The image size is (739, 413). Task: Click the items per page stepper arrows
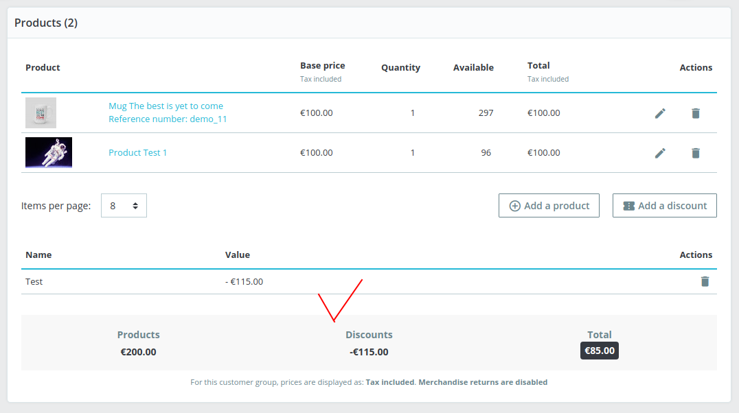[135, 205]
